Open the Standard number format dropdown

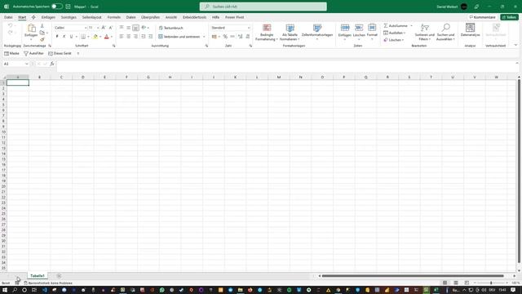tap(248, 28)
